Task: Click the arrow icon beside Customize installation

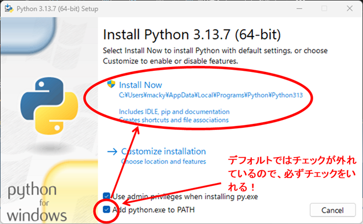Action: [x=112, y=152]
